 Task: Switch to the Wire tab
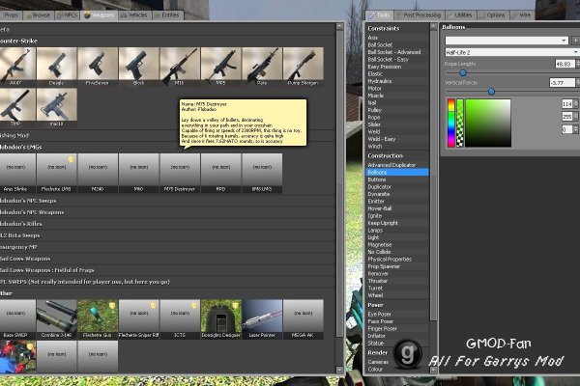pyautogui.click(x=522, y=15)
